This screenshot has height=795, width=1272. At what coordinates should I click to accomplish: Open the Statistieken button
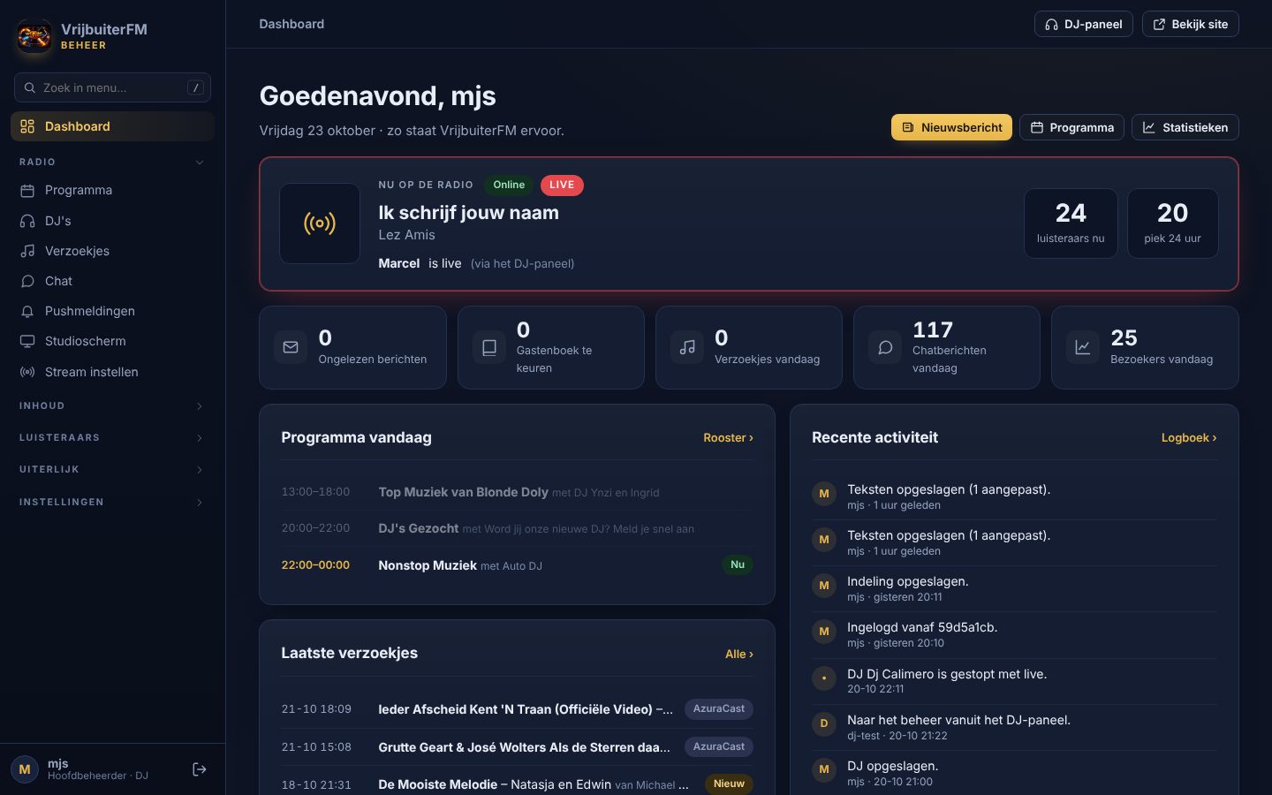click(x=1185, y=127)
